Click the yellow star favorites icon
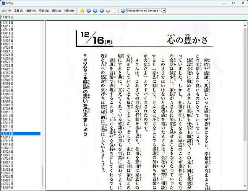 82,11
